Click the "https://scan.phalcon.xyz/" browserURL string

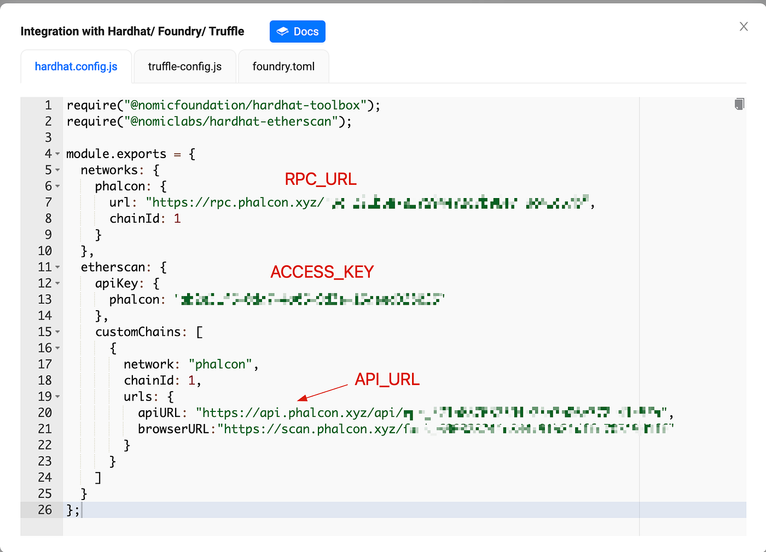coord(310,429)
